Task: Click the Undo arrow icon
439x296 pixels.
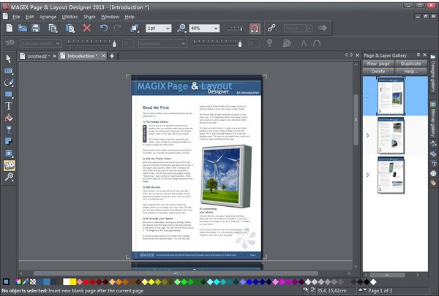Action: 104,28
